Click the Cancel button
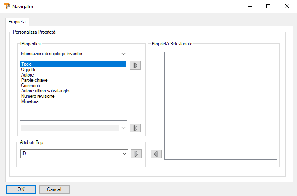 coord(54,189)
